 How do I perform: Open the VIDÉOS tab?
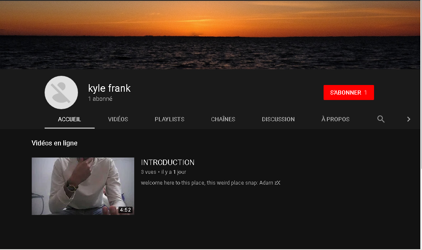pos(118,119)
